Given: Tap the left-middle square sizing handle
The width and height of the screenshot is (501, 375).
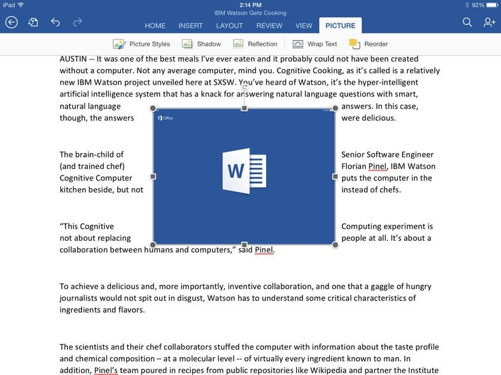Looking at the screenshot, I should (x=153, y=176).
